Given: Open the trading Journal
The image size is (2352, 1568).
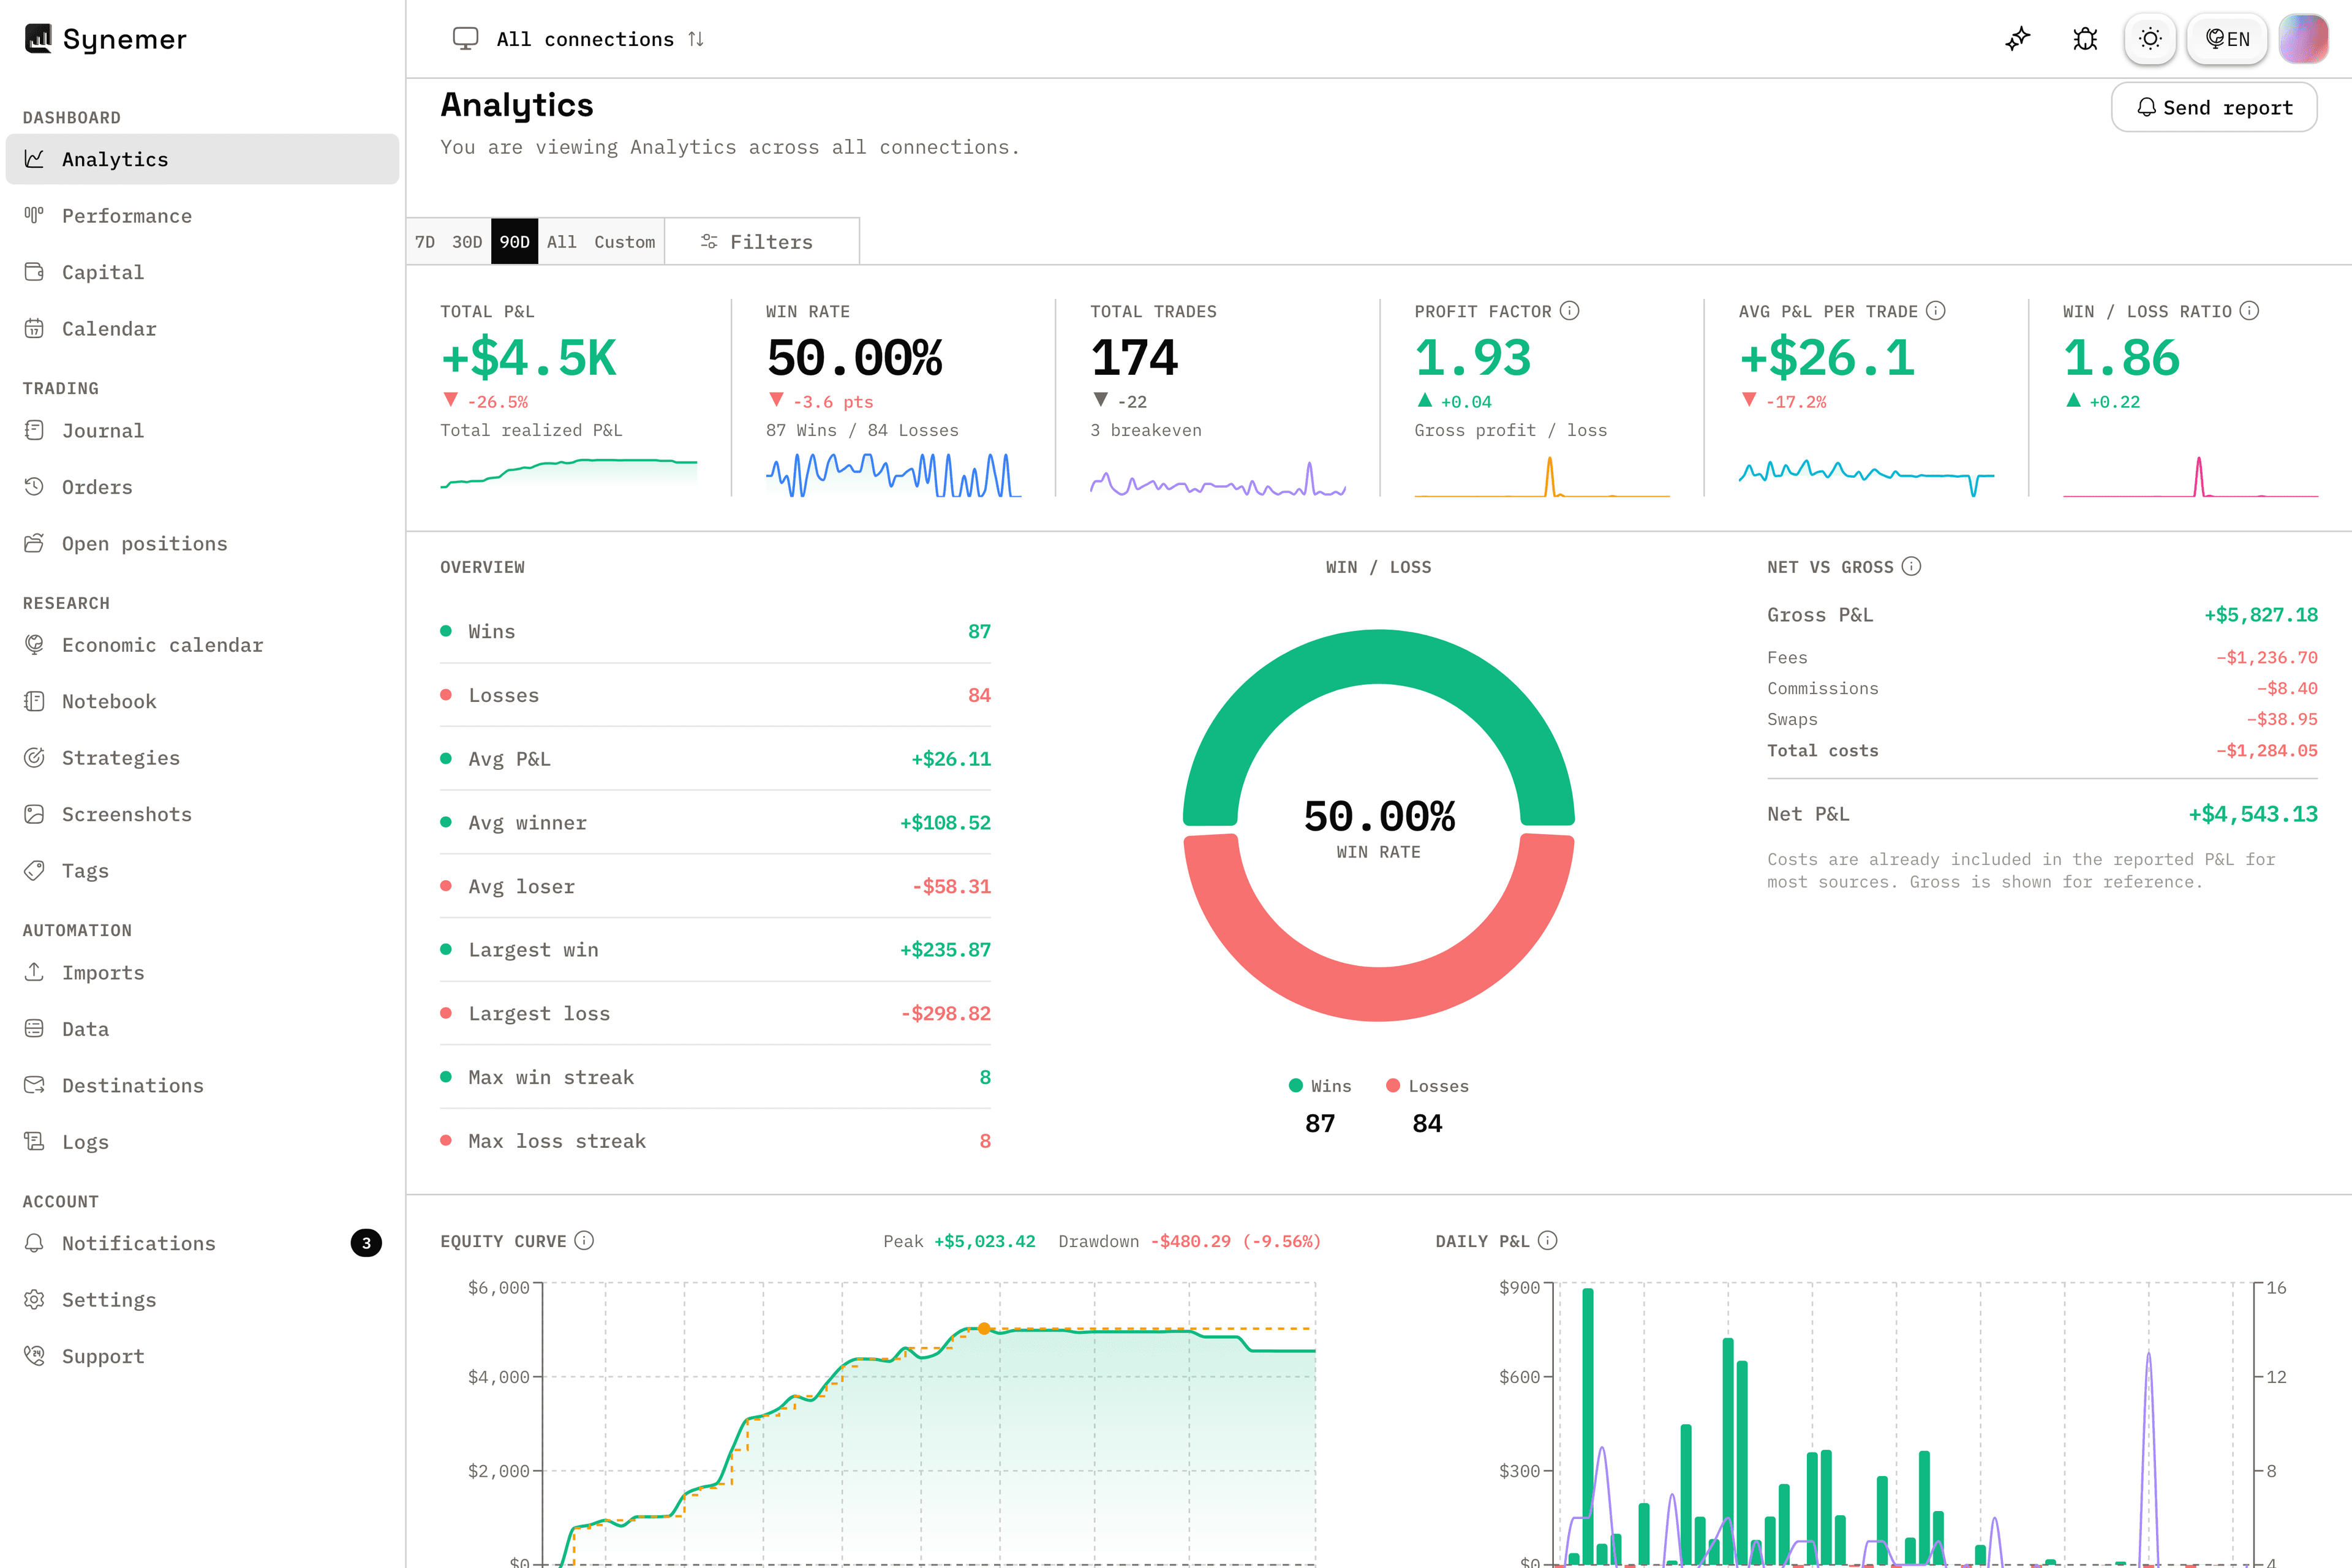Looking at the screenshot, I should (x=202, y=431).
